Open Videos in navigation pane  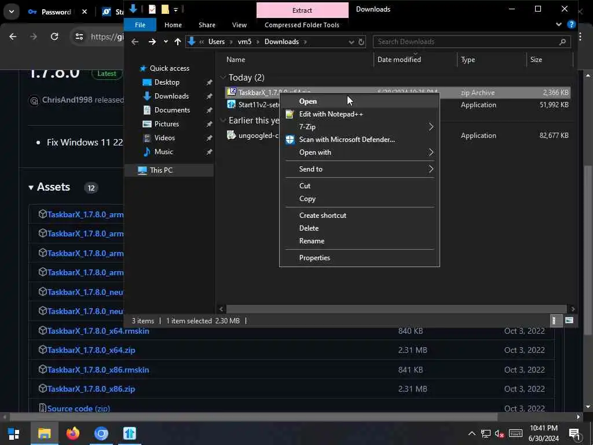[164, 138]
